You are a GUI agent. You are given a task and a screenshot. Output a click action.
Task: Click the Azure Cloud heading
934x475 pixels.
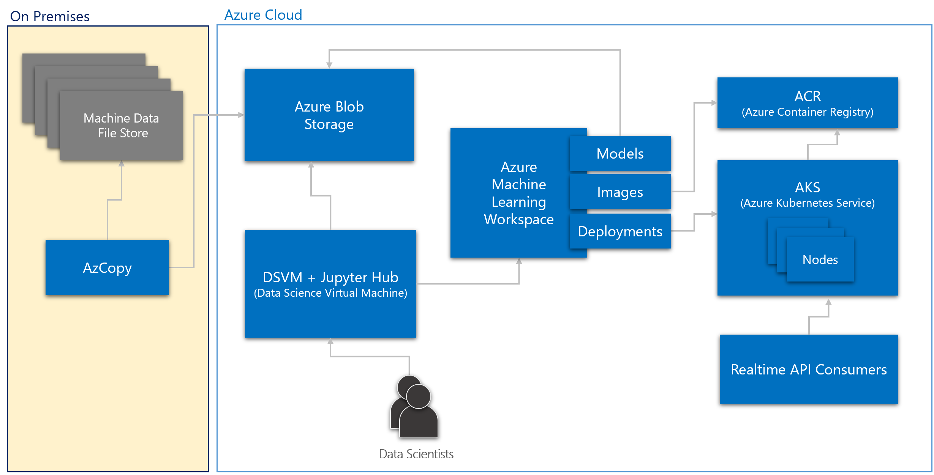[x=263, y=15]
